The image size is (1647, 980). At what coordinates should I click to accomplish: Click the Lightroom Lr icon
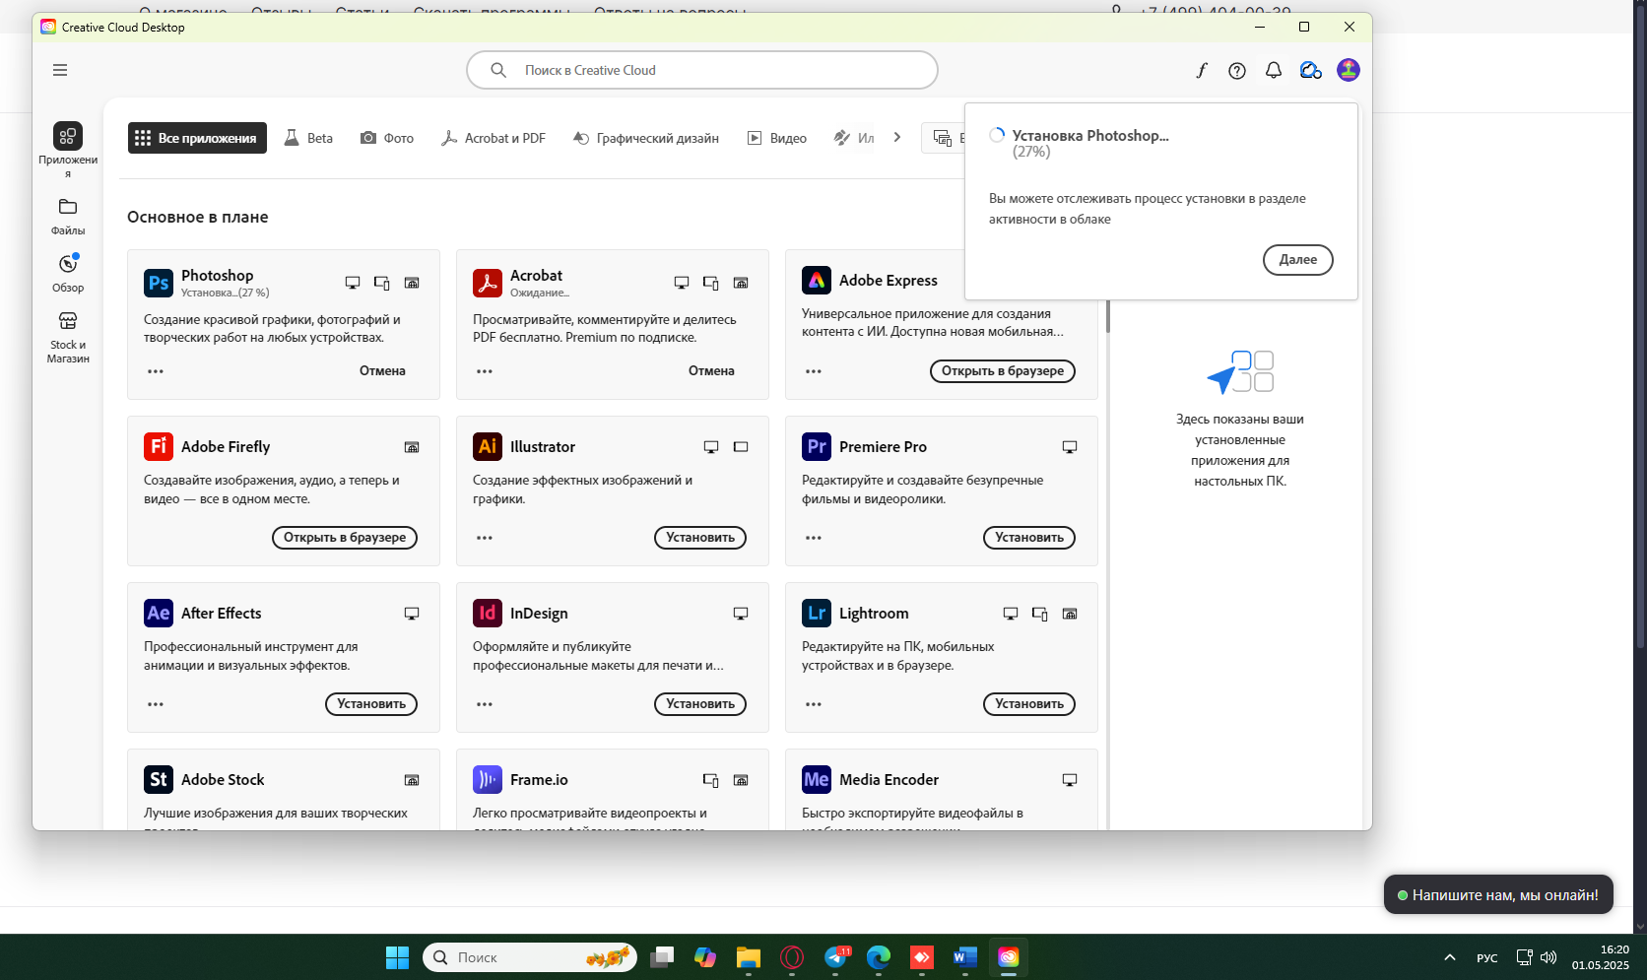click(x=817, y=613)
